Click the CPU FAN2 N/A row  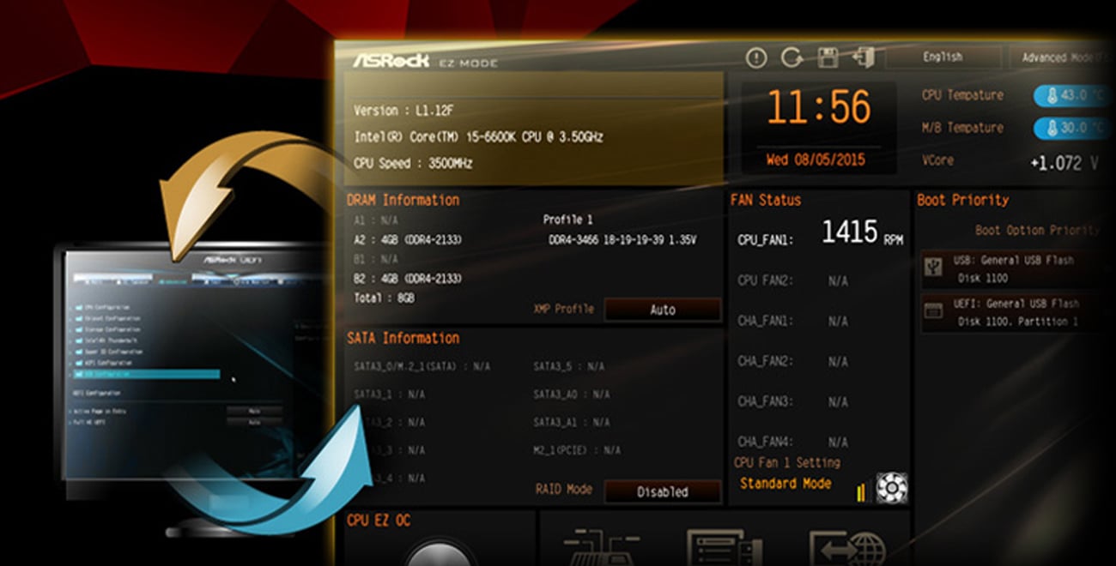click(792, 280)
